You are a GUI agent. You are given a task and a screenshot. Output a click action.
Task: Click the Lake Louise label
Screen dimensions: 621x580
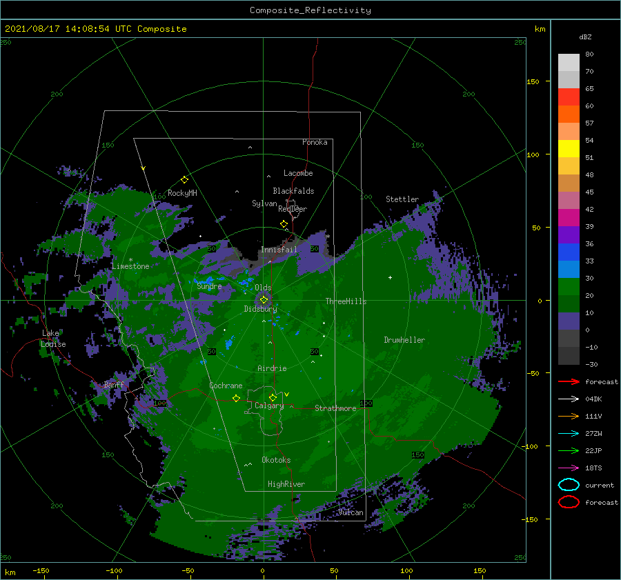(53, 339)
